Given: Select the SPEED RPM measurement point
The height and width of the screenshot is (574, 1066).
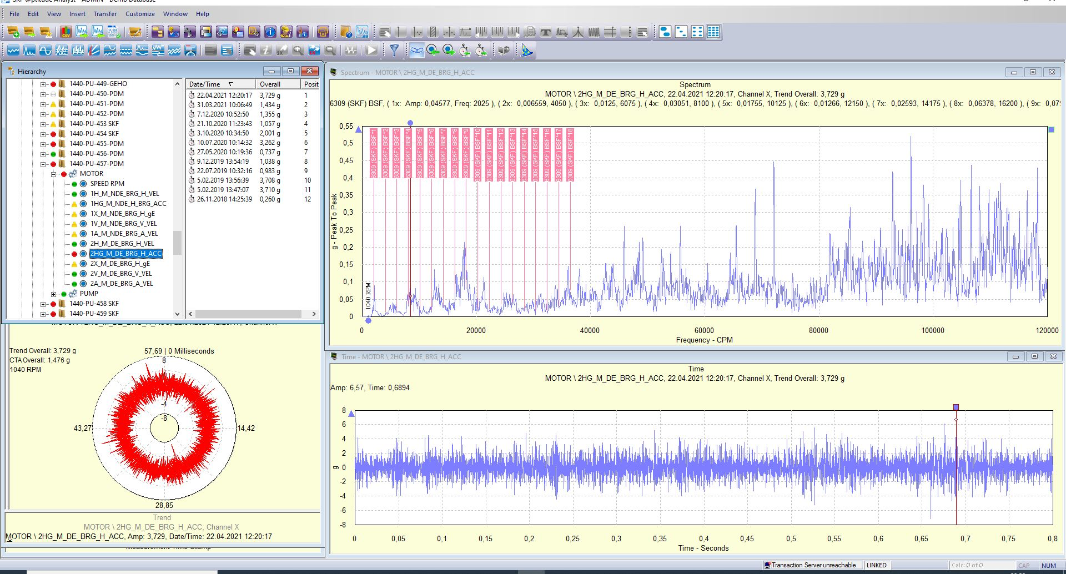Looking at the screenshot, I should tap(107, 184).
